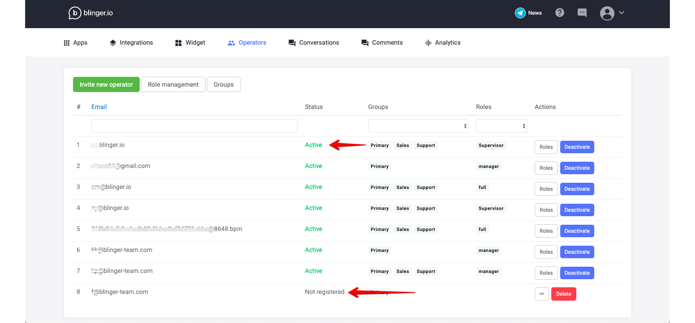Screen dimensions: 695x323
Task: Switch to the Widget tab
Action: pyautogui.click(x=190, y=42)
